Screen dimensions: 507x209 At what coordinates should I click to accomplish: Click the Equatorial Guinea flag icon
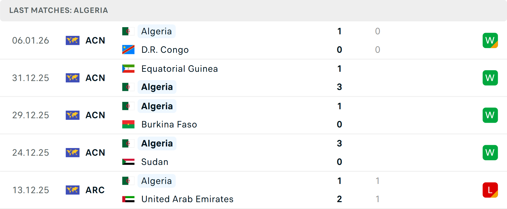(128, 69)
